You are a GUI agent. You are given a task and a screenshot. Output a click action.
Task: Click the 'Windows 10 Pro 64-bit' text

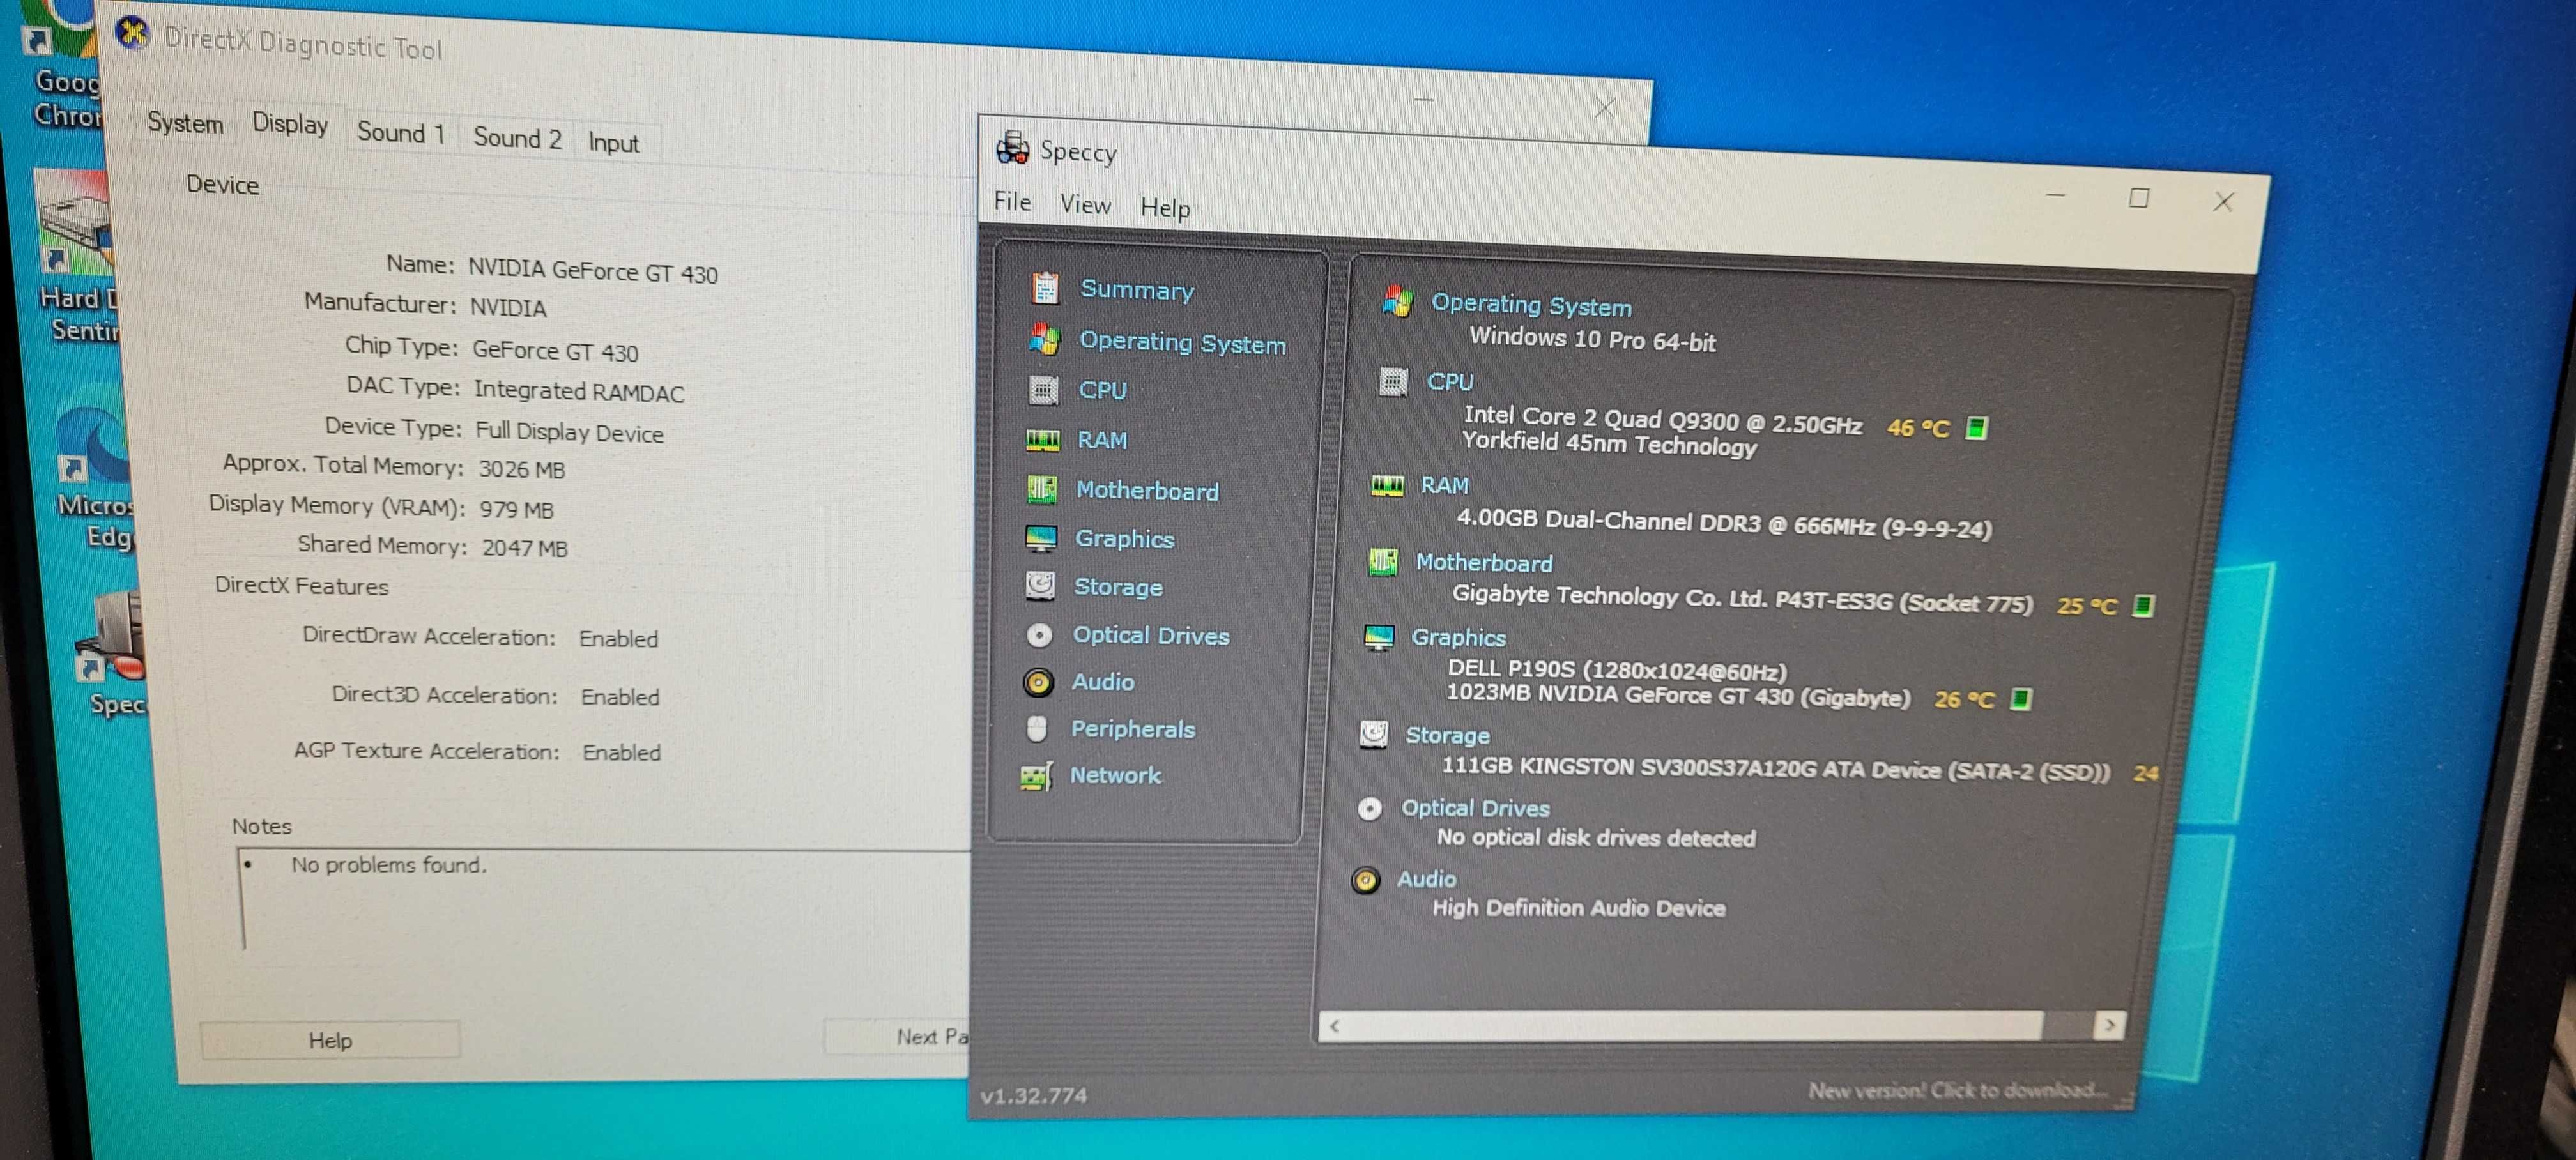point(1592,340)
